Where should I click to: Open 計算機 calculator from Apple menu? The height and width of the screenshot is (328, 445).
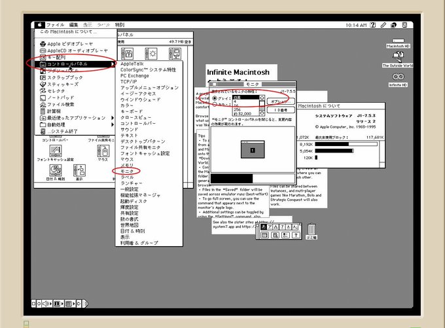click(x=75, y=111)
